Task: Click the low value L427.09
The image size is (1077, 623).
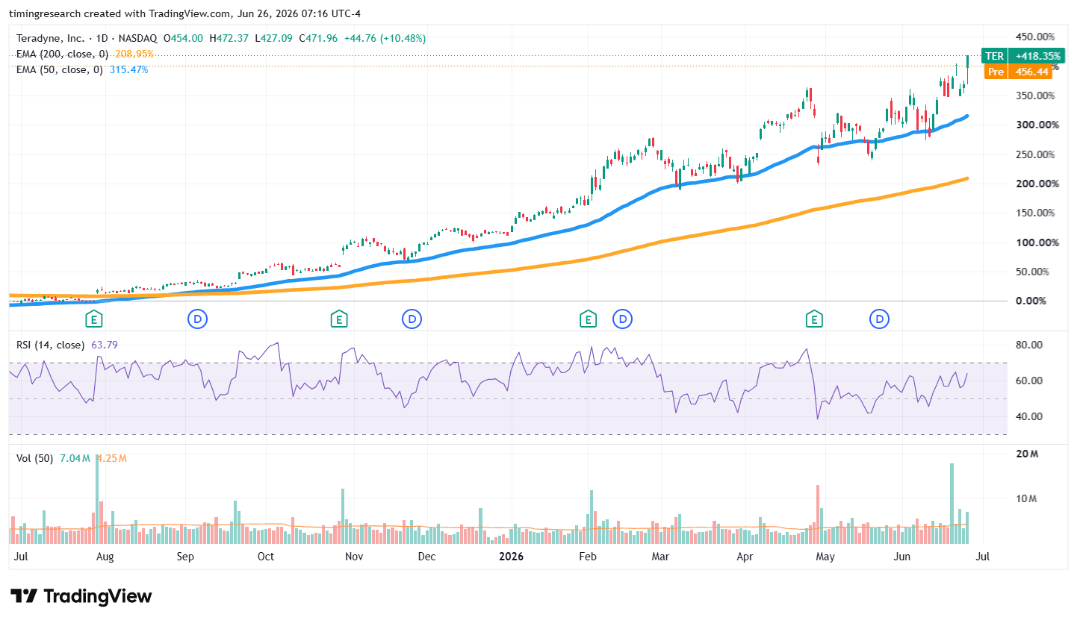Action: [x=275, y=38]
